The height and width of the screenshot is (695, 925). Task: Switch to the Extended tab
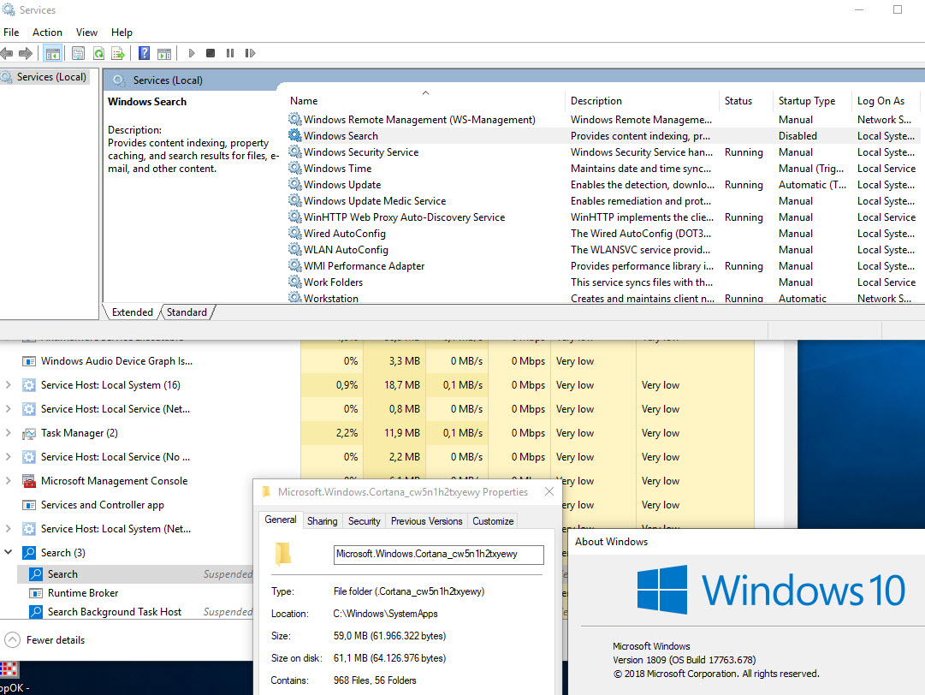[x=132, y=312]
